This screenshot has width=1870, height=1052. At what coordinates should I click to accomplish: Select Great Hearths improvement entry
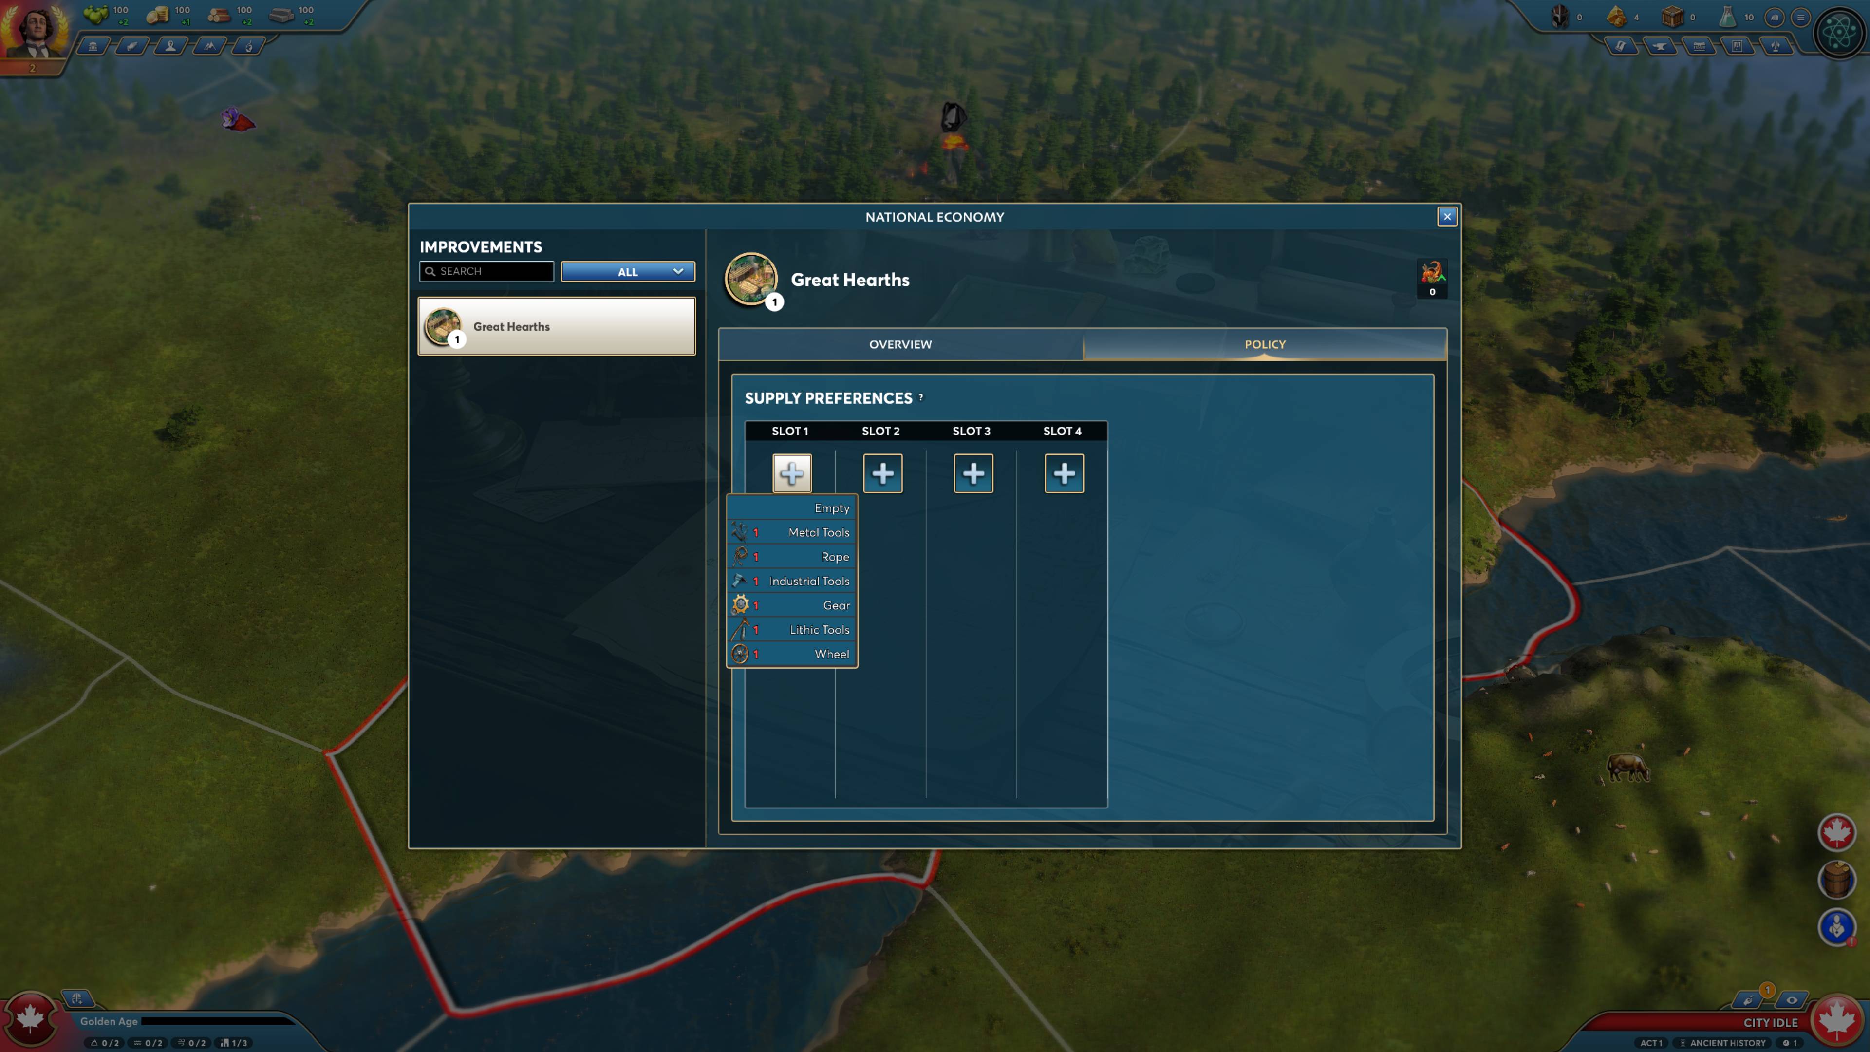(x=558, y=326)
